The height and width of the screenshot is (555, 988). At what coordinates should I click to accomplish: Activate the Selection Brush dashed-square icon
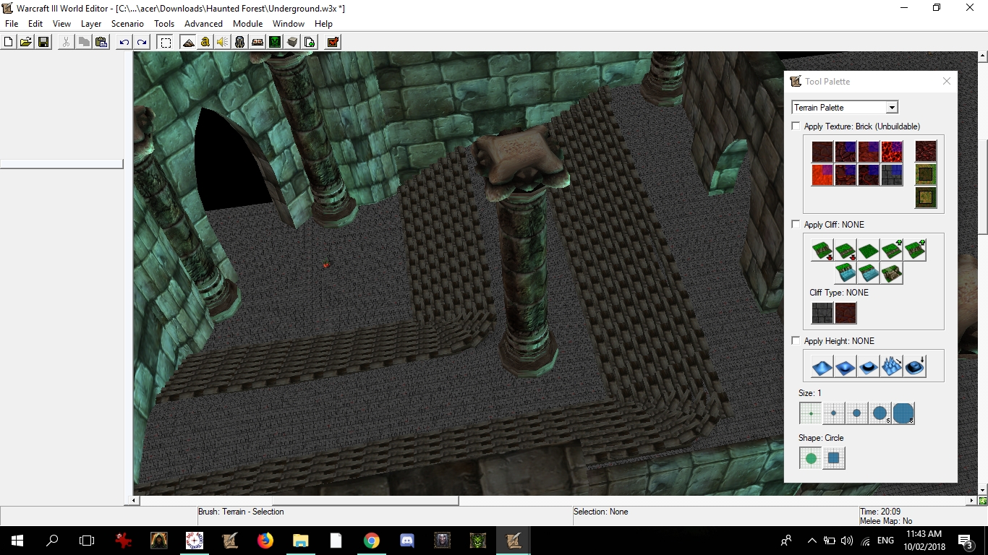[x=166, y=42]
